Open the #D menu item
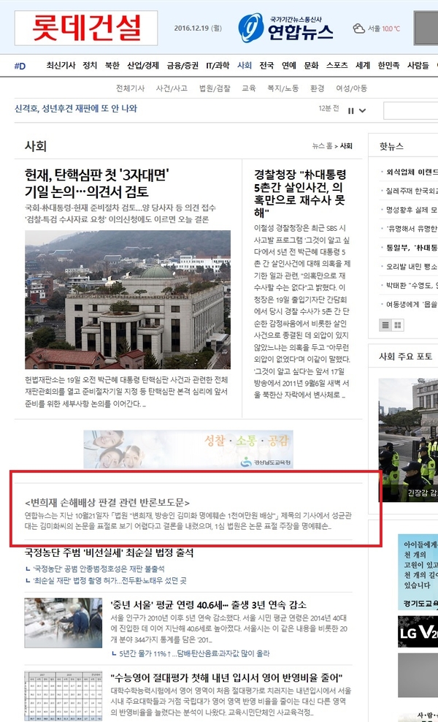The height and width of the screenshot is (722, 438). [x=20, y=66]
